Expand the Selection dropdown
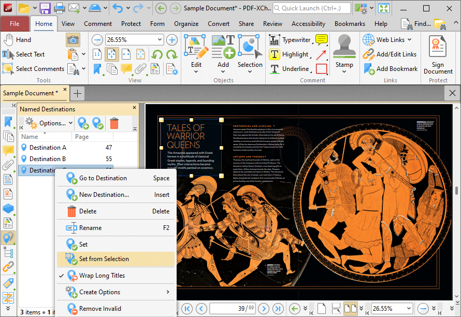This screenshot has width=461, height=317. pyautogui.click(x=250, y=71)
